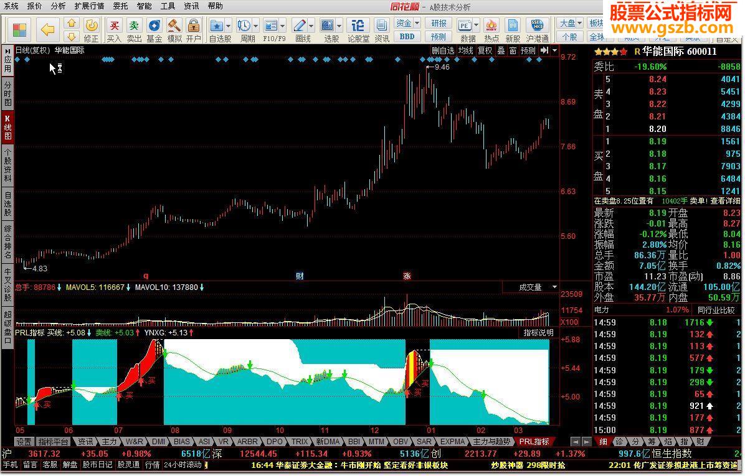Image resolution: width=745 pixels, height=476 pixels.
Task: Open the 模拟 simulation gavel icon
Action: click(x=174, y=29)
